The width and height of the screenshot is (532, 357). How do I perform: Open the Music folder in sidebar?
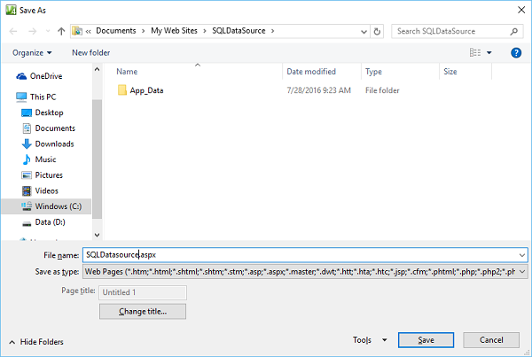[45, 159]
